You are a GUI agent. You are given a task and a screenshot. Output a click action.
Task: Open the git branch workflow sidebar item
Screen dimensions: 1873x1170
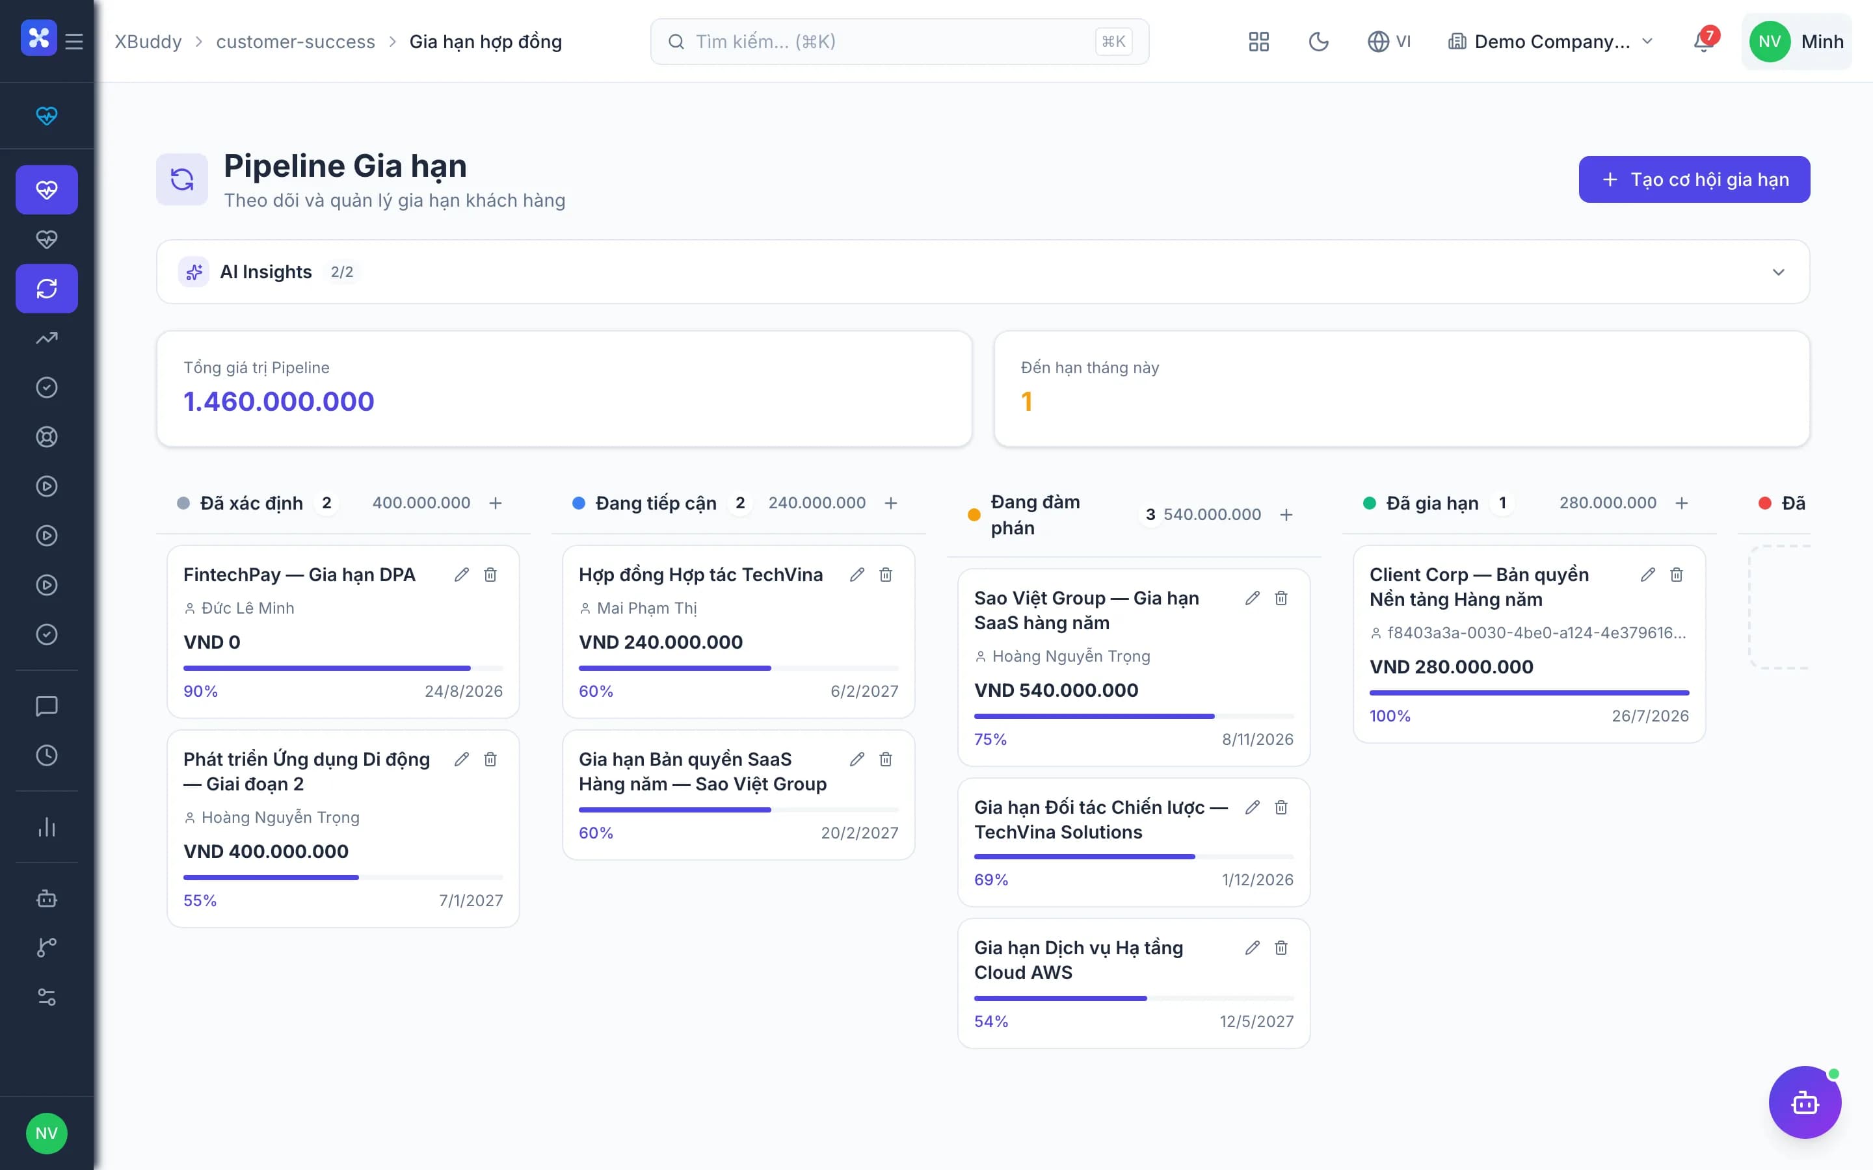[x=46, y=948]
